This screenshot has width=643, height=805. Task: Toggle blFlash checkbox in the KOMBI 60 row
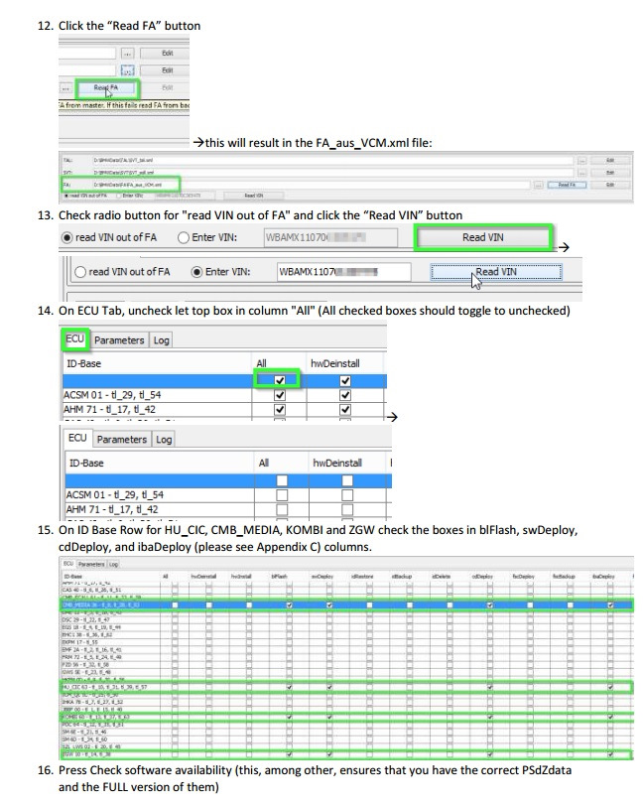[289, 717]
